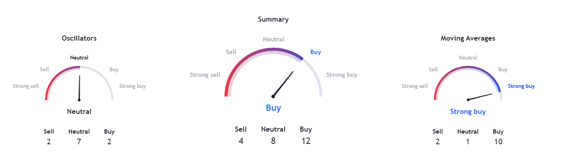Click the blue Strong buy rating text
Viewport: 561px width, 160px height.
click(x=468, y=112)
